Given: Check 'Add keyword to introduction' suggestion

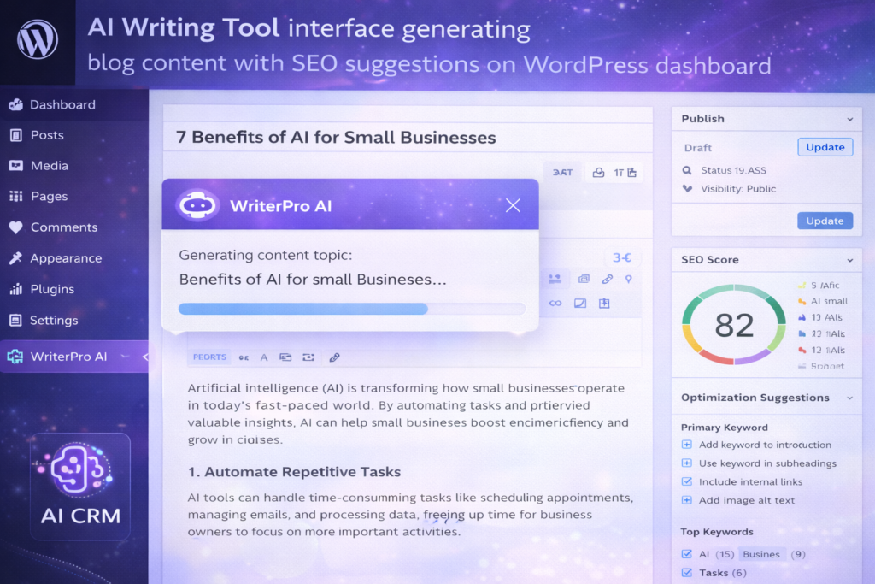Looking at the screenshot, I should [x=686, y=445].
